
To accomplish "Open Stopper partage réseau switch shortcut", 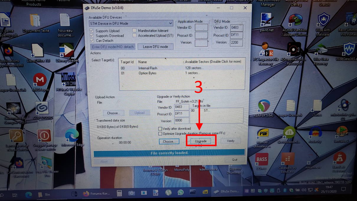I will [45, 140].
